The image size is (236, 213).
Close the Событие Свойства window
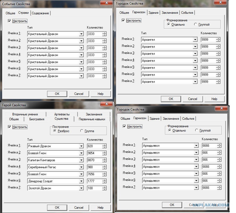[x=107, y=3]
